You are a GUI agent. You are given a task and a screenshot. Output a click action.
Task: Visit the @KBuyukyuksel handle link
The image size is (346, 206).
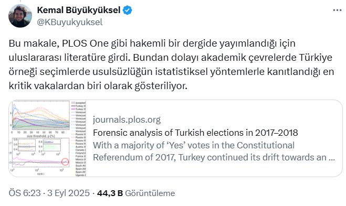70,22
